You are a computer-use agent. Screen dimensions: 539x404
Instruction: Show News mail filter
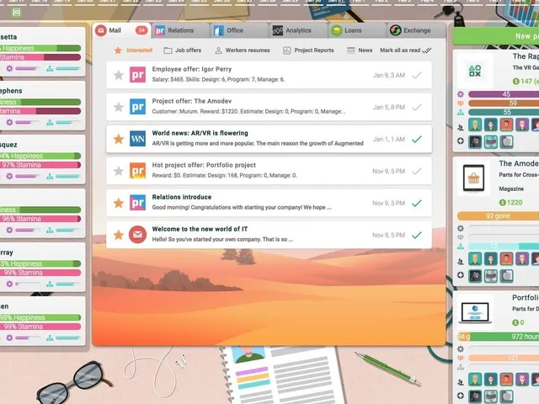click(x=360, y=50)
